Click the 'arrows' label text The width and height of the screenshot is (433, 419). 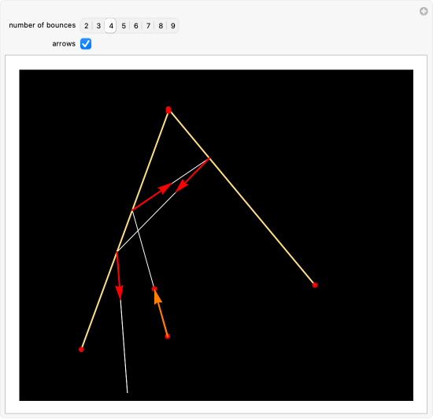64,43
